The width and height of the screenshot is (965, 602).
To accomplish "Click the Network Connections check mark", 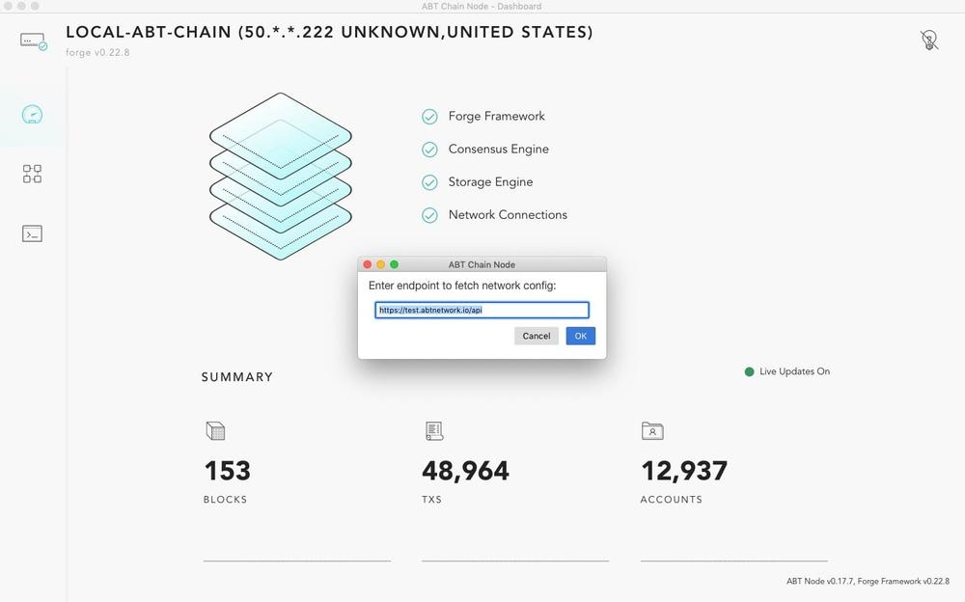I will pyautogui.click(x=429, y=215).
